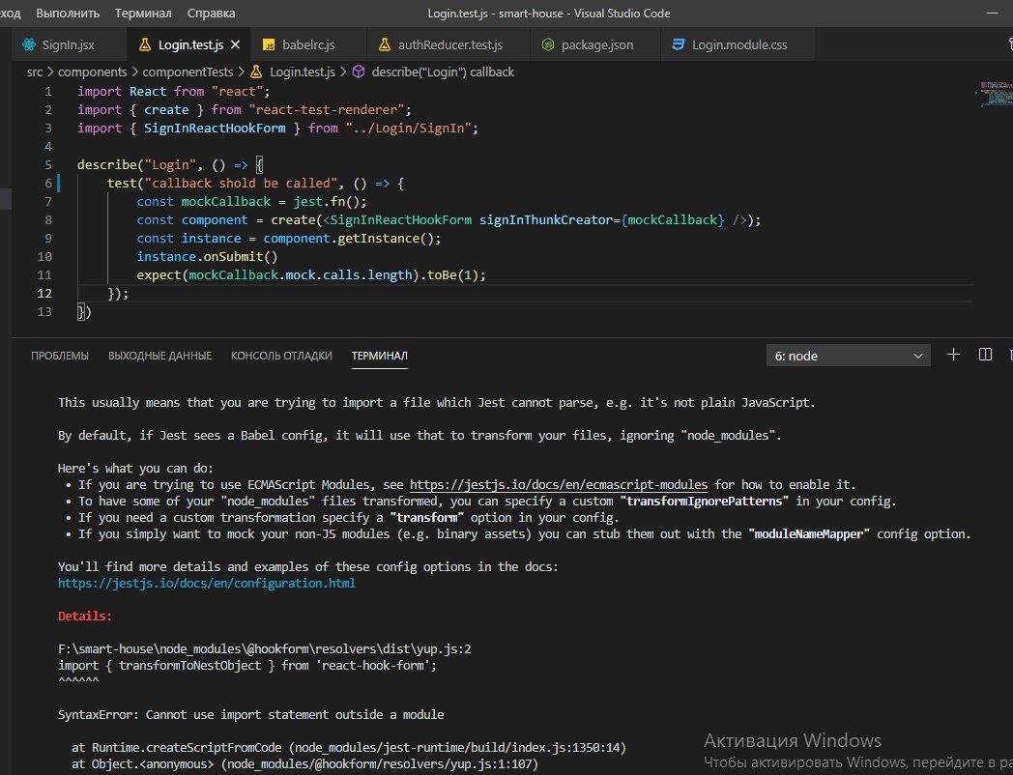The width and height of the screenshot is (1013, 775).
Task: Open the jestjs.io configuration.html docs link
Action: coord(206,584)
